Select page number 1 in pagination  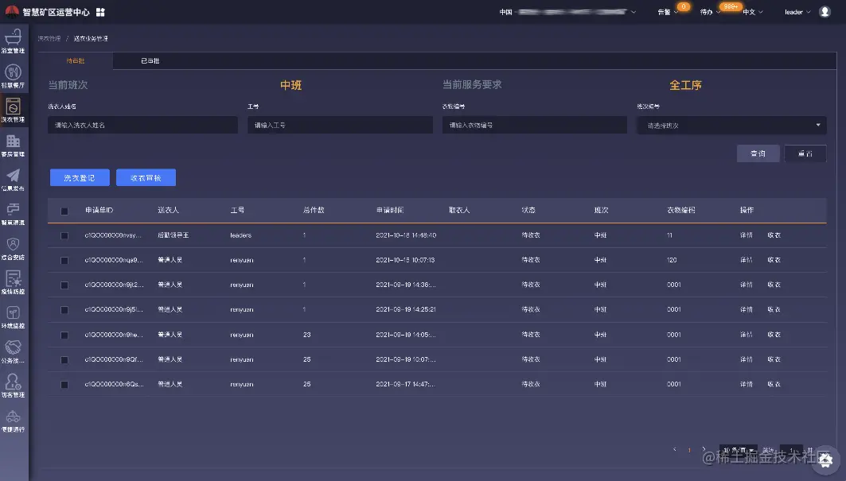[x=689, y=450]
